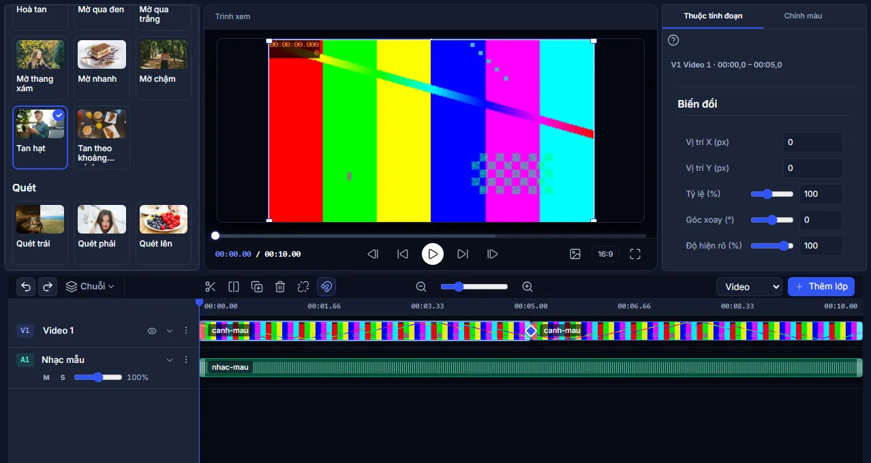Switch to the Chỉnh màu tab
Viewport: 871px width, 463px height.
[x=803, y=16]
